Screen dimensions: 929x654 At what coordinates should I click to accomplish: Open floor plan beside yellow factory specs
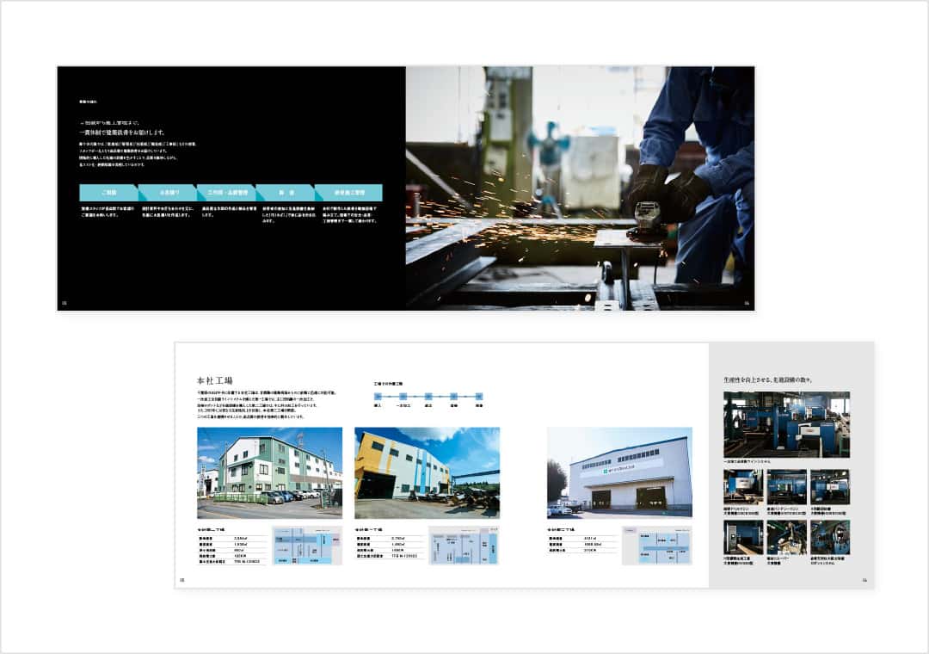(464, 546)
